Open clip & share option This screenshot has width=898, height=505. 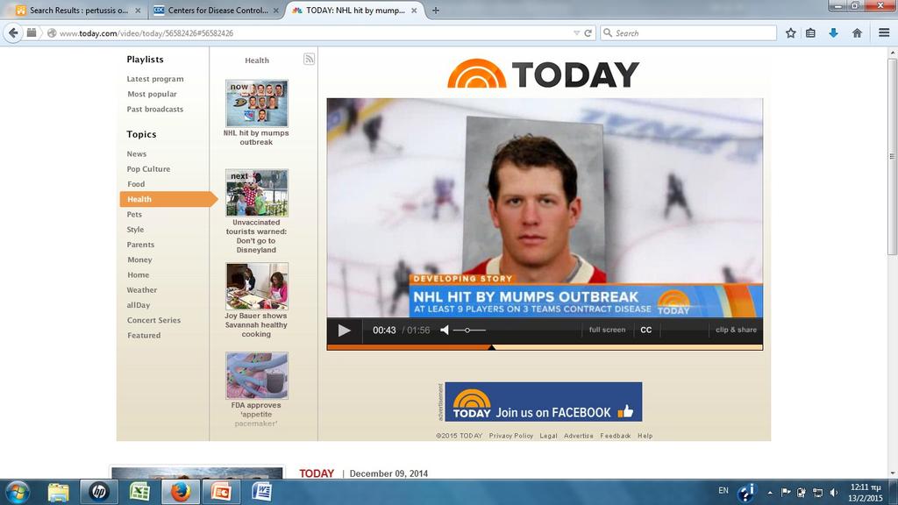pos(736,330)
